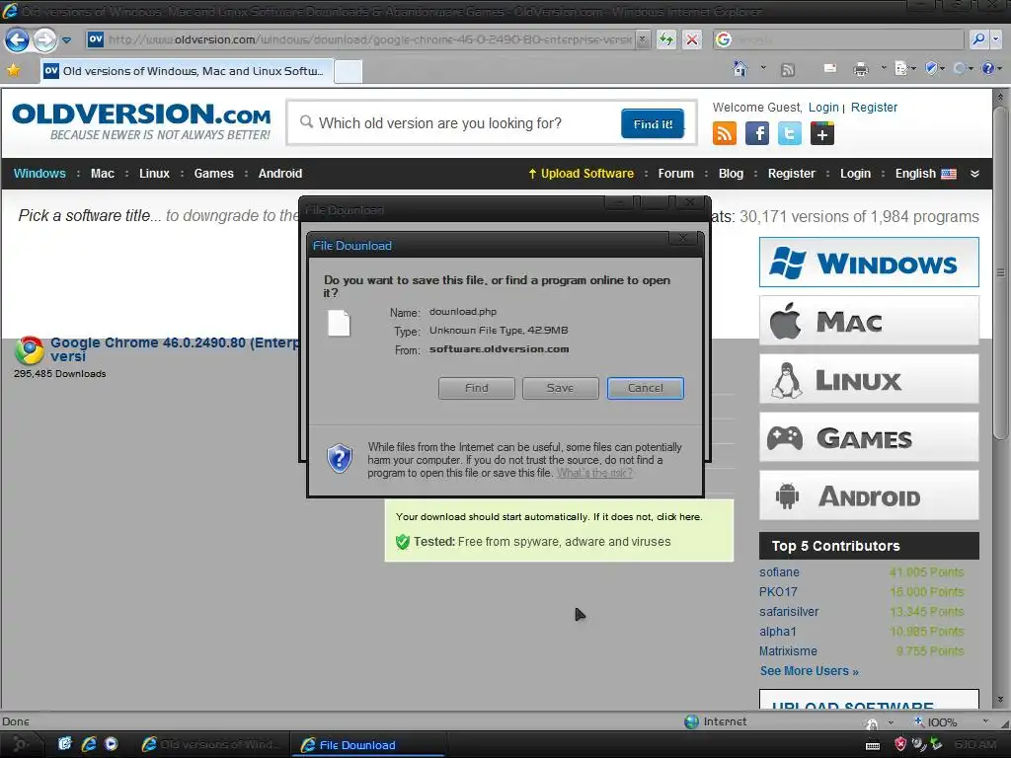Screen dimensions: 1011x758
Task: Click the Mac category banner button
Action: [869, 321]
